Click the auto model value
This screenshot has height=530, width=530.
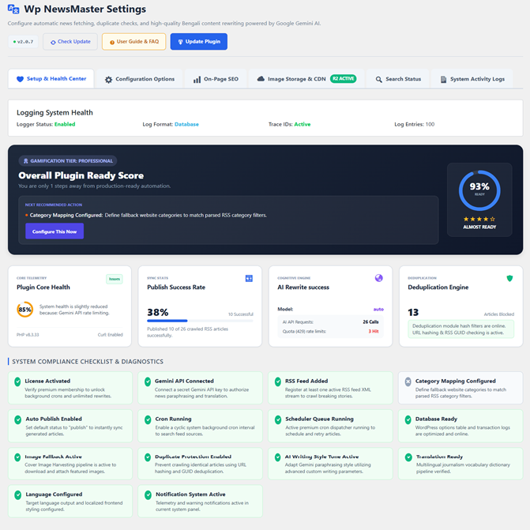pos(378,310)
